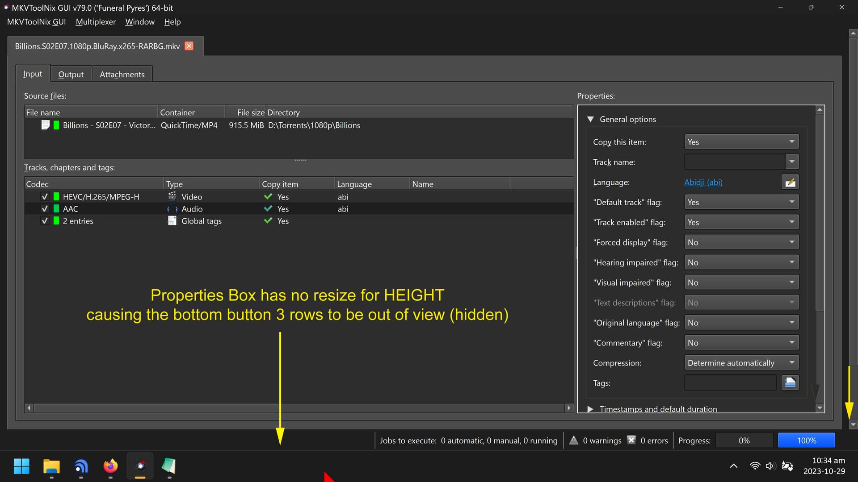Viewport: 858px width, 482px height.
Task: Click the MKVToolNix taskbar icon
Action: coord(140,466)
